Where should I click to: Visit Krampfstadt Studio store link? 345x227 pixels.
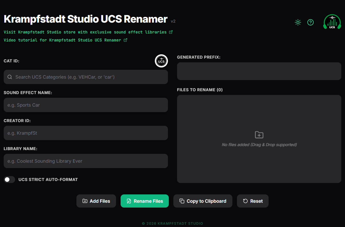point(85,32)
